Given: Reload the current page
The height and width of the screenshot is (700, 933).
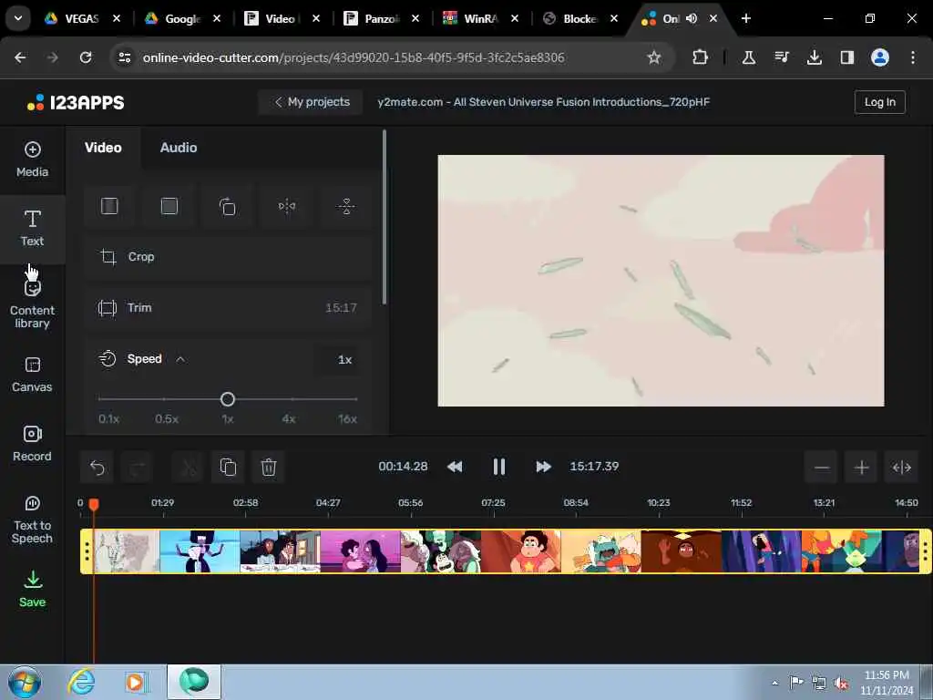Looking at the screenshot, I should pyautogui.click(x=86, y=57).
